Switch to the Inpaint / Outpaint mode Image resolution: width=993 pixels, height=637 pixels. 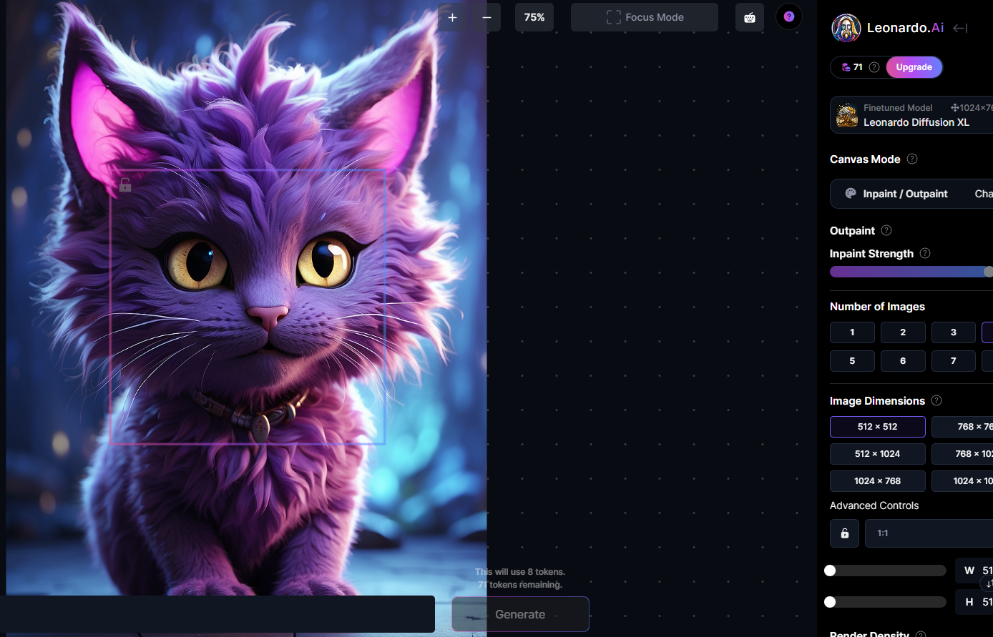pos(897,194)
